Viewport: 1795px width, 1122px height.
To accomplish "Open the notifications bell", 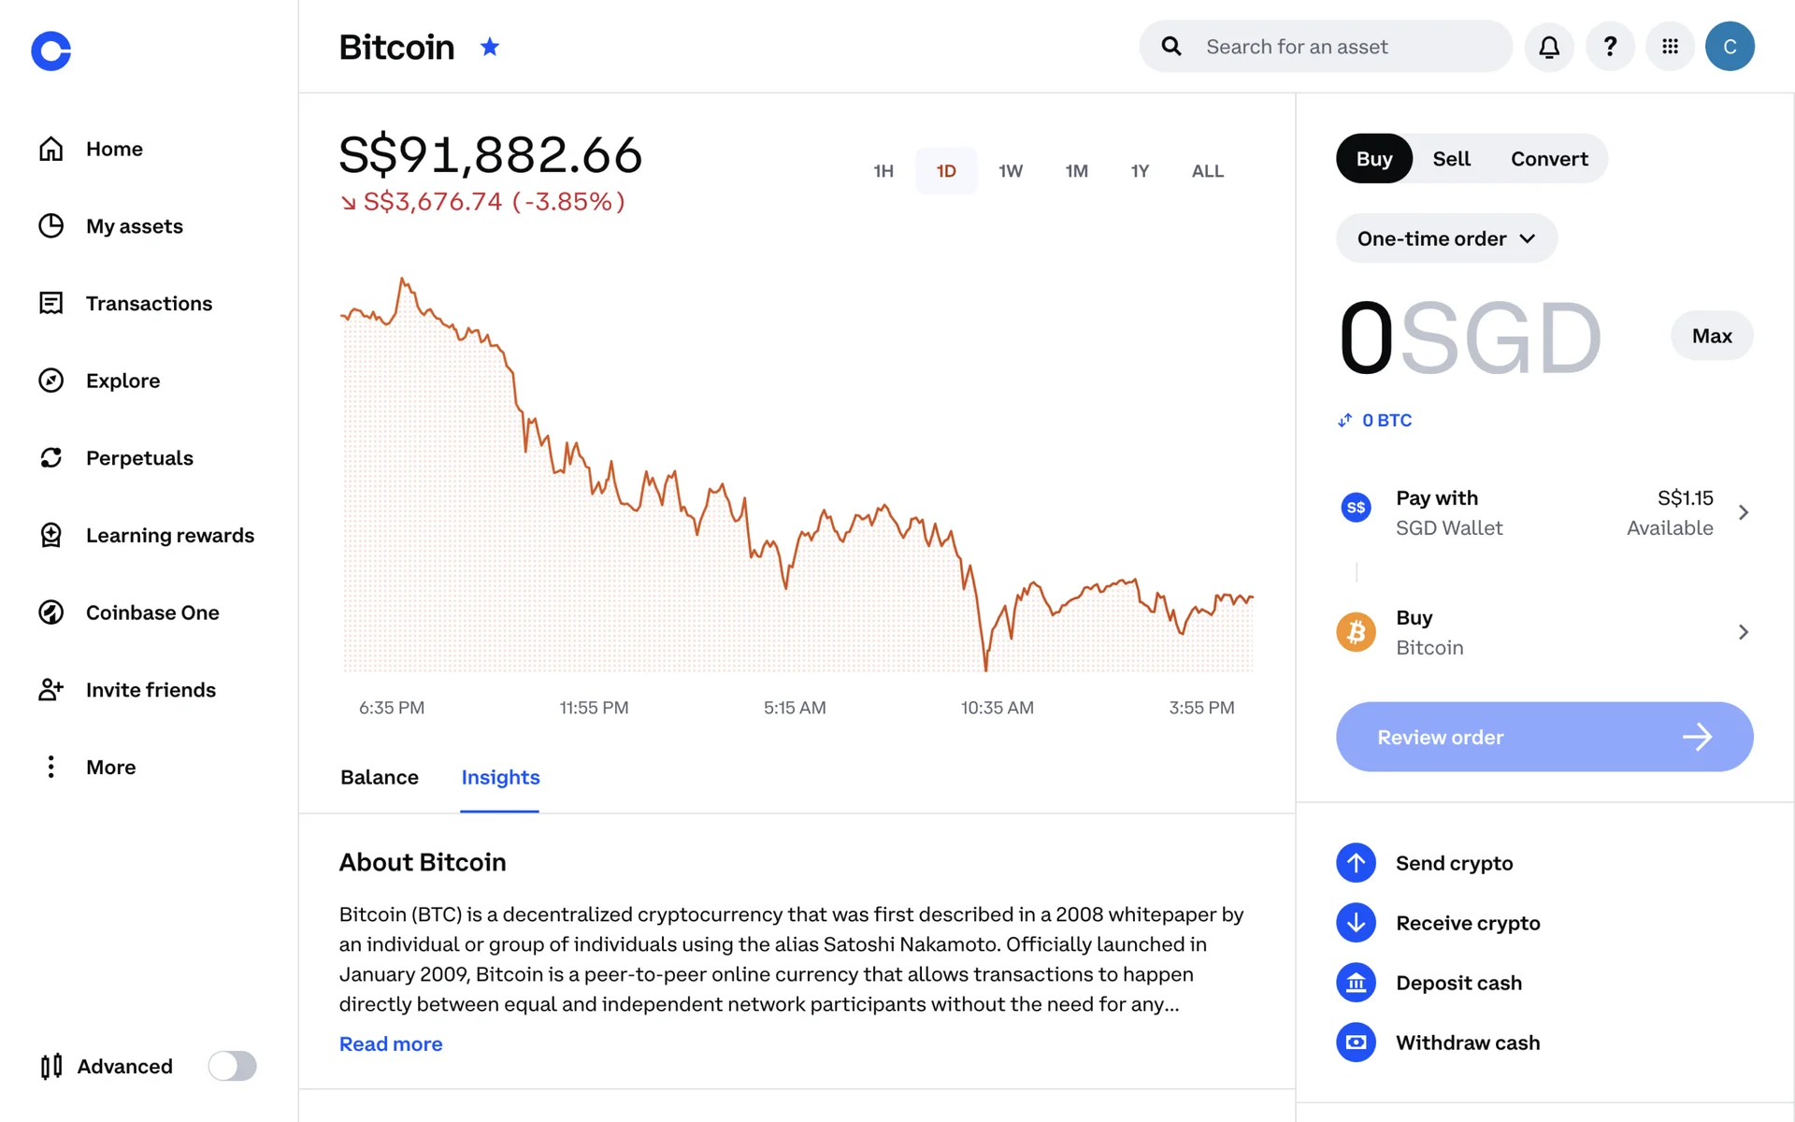I will tap(1549, 47).
